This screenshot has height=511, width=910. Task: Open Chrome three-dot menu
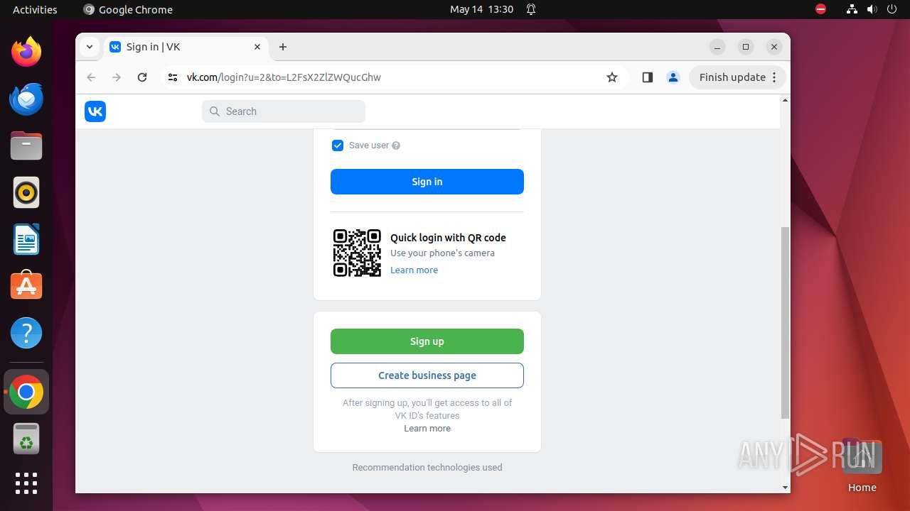[776, 77]
